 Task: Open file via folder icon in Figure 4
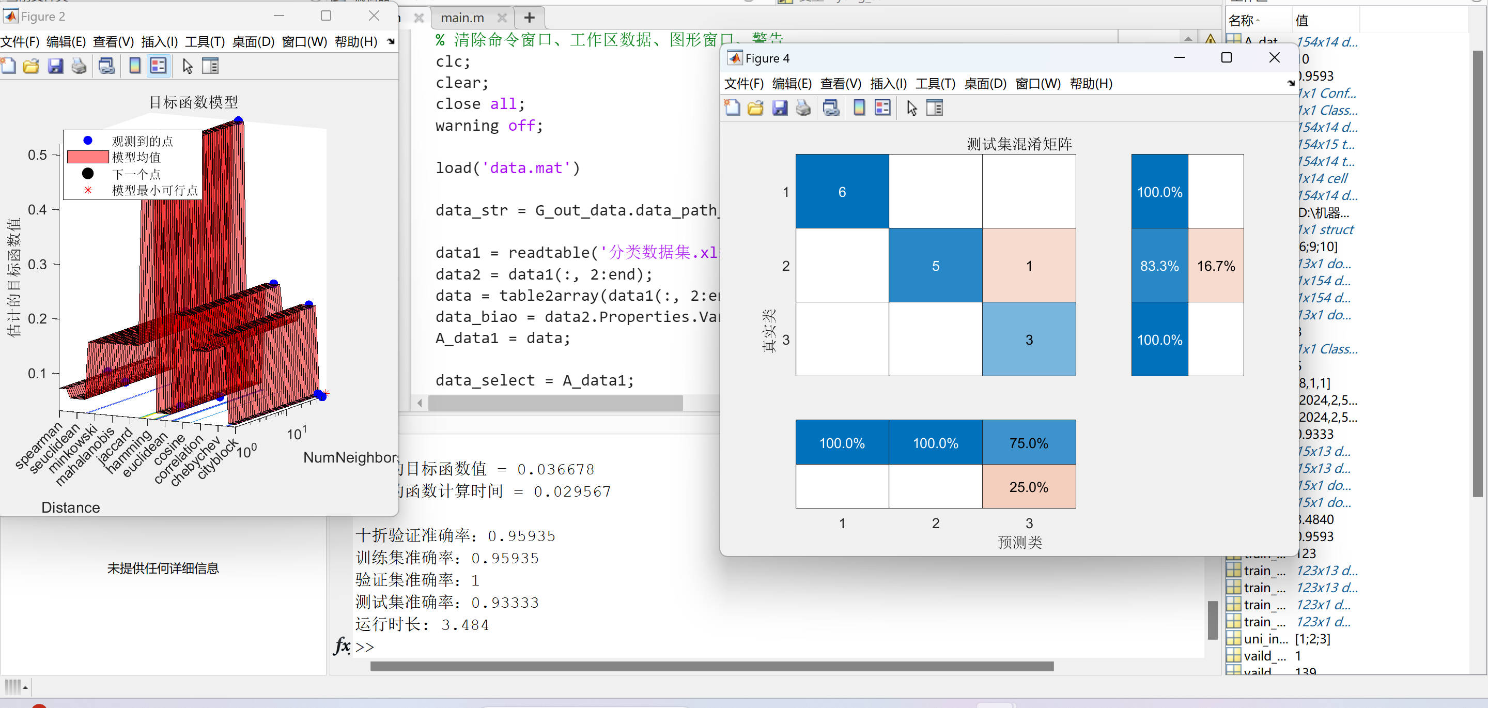point(755,108)
